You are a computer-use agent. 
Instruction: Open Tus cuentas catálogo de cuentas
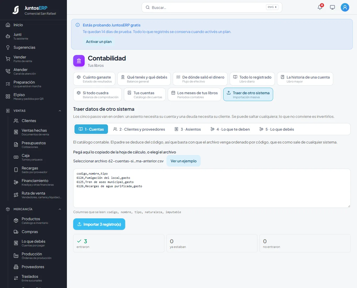pos(145,94)
